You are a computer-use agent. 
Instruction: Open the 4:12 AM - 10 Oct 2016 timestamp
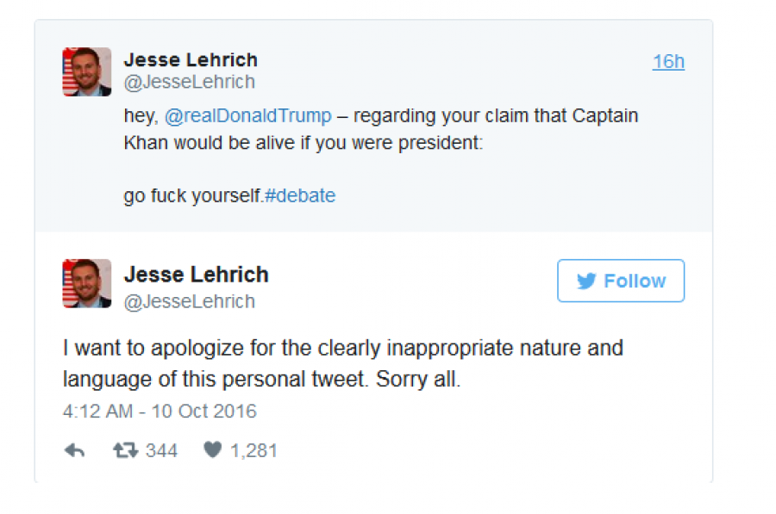coord(160,412)
